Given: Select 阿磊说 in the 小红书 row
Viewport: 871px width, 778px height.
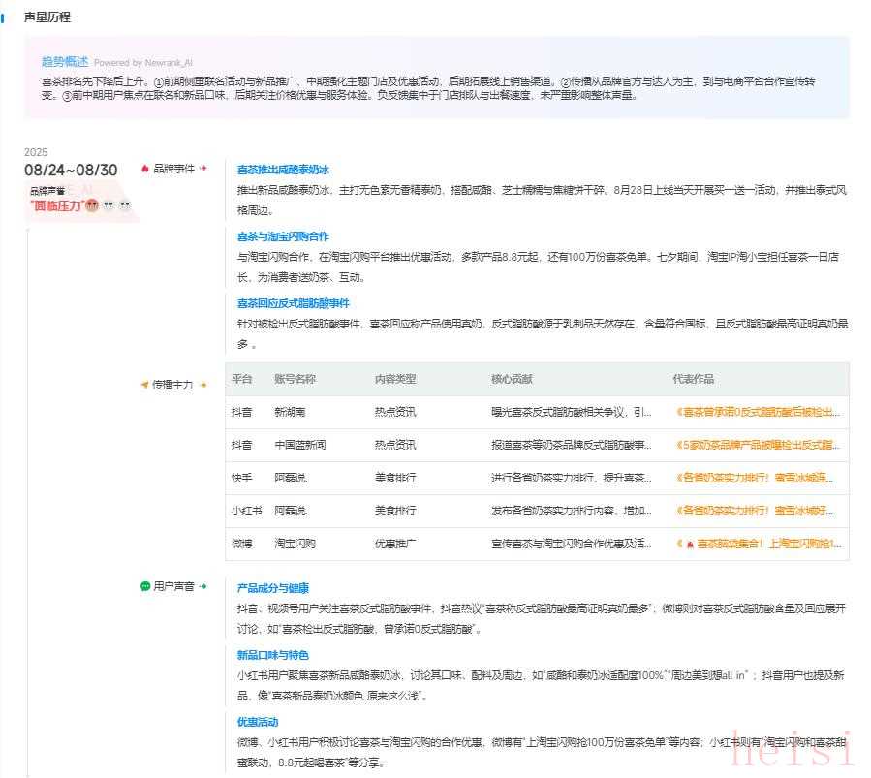Looking at the screenshot, I should click(290, 511).
